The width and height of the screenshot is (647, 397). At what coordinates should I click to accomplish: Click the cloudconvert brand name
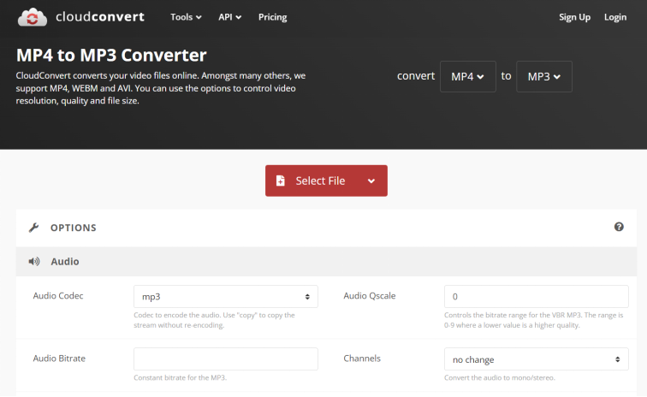point(100,16)
